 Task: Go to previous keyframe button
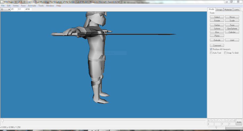(x=212, y=120)
